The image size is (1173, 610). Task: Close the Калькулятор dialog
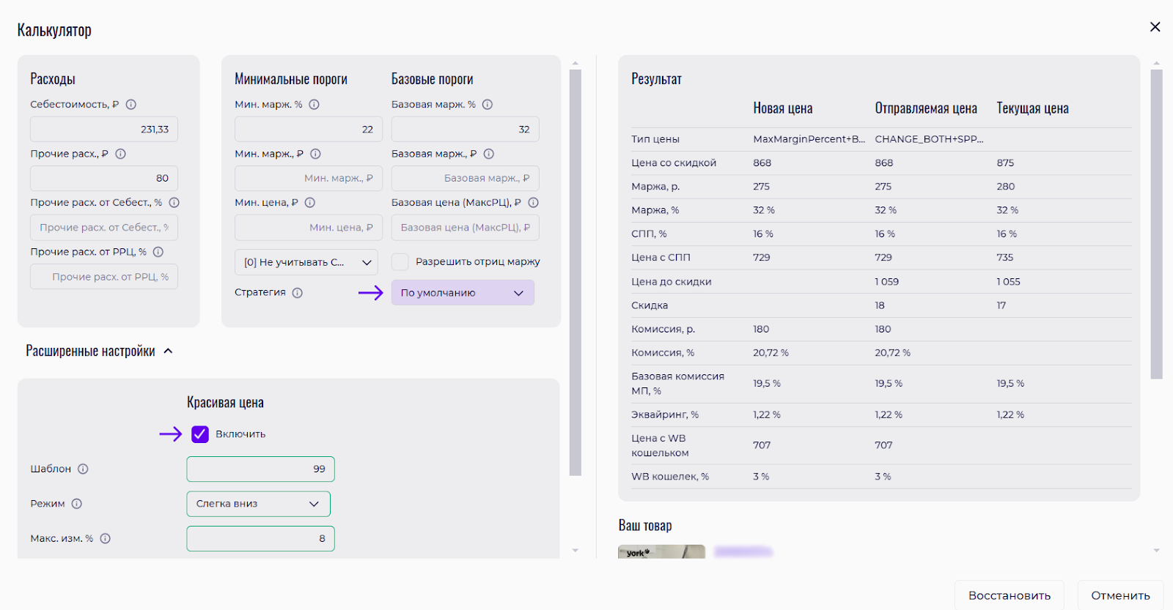(x=1155, y=27)
